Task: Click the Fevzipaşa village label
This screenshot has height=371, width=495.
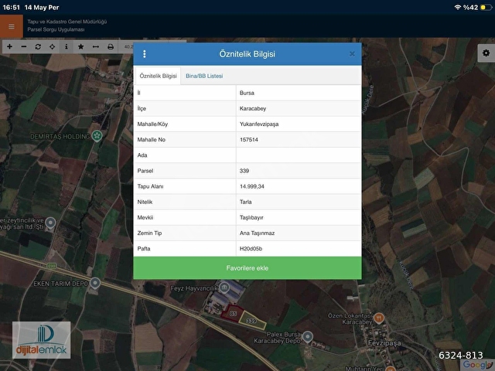Action: click(x=384, y=343)
